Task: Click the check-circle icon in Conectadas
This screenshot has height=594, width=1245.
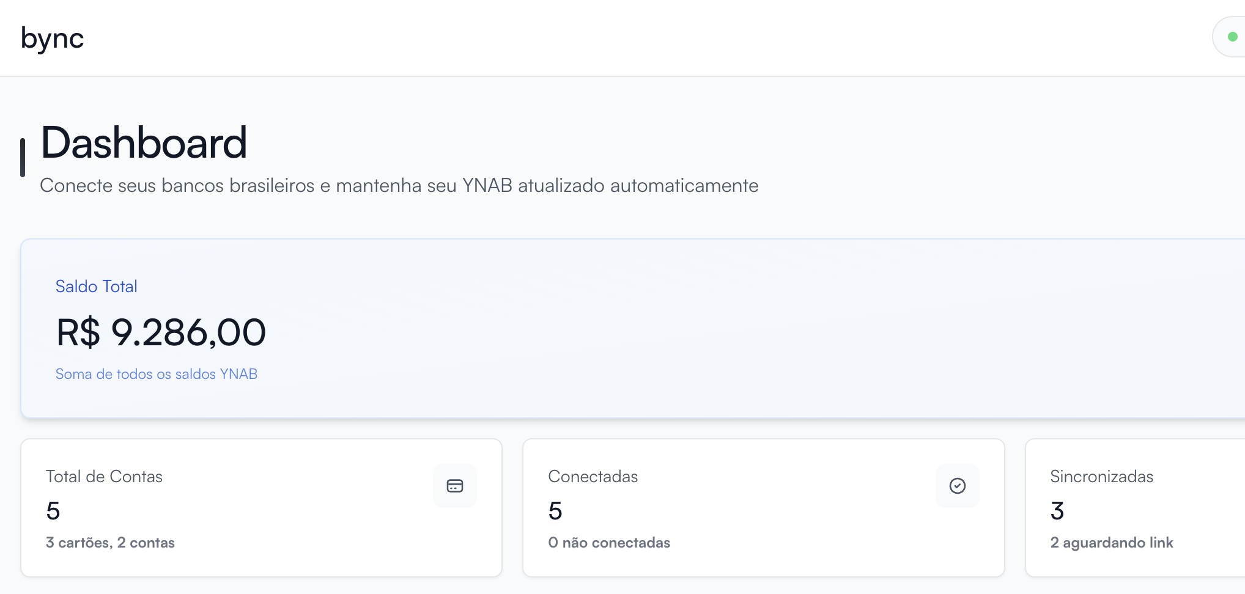Action: tap(957, 486)
